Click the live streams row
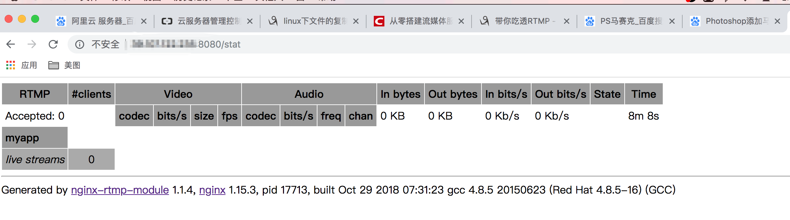Image resolution: width=790 pixels, height=220 pixels. [x=35, y=160]
